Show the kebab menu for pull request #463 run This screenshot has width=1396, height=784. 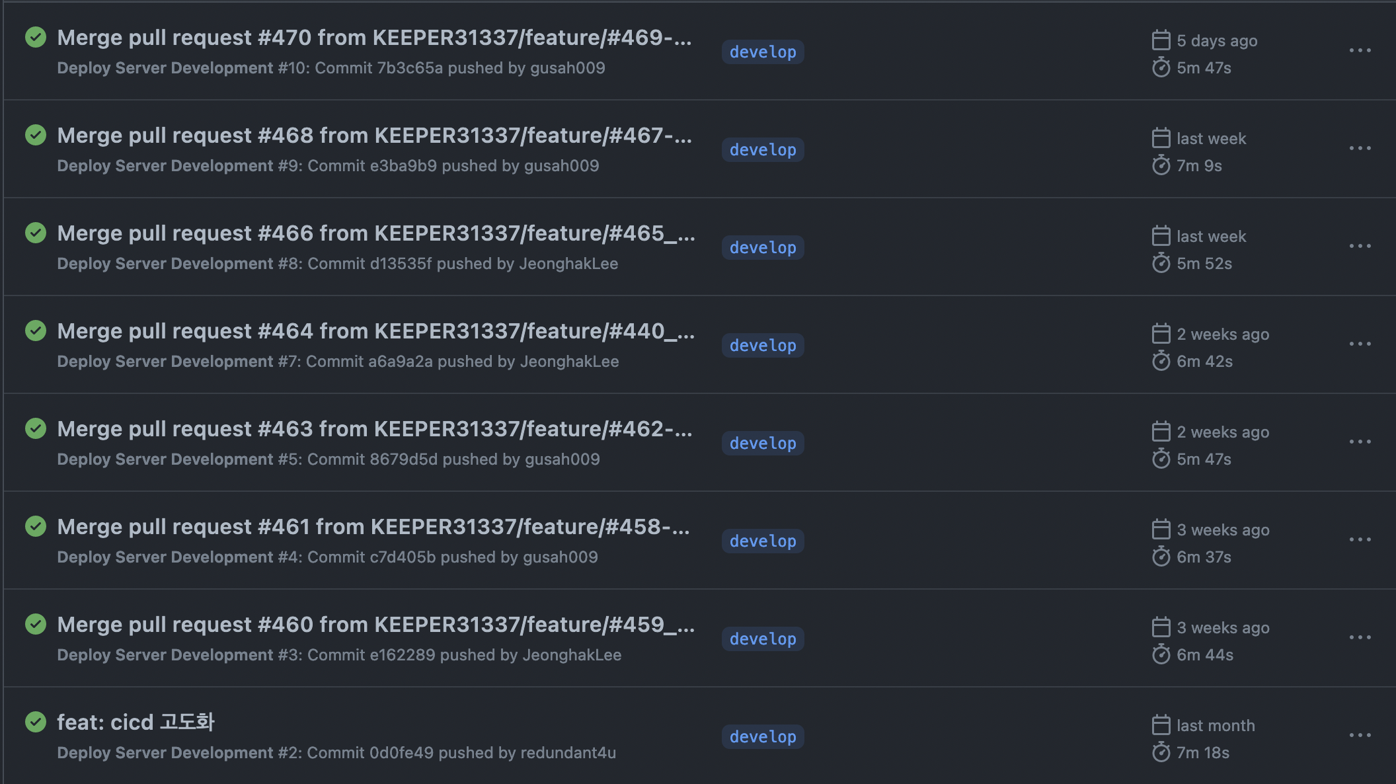(1360, 442)
